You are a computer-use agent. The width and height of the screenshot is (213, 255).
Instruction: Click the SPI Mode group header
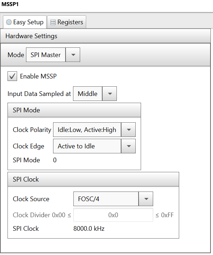point(74,110)
